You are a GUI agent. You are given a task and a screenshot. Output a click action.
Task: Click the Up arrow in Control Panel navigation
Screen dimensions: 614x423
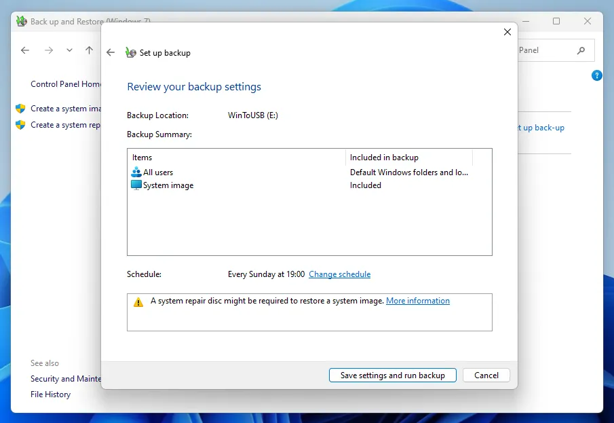click(x=89, y=50)
